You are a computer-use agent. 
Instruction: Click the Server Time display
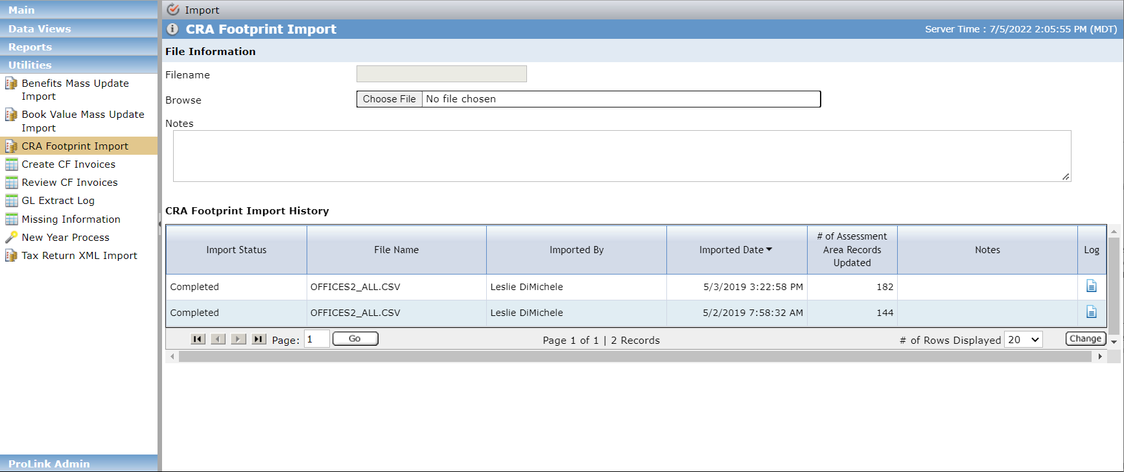1021,29
